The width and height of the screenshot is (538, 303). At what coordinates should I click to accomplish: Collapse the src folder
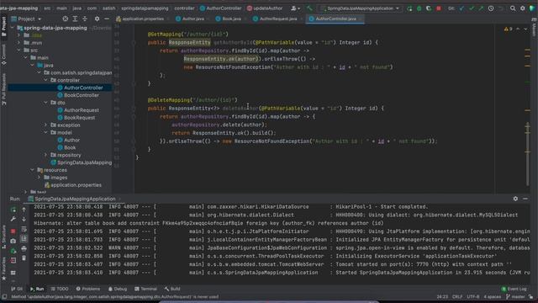coord(18,50)
